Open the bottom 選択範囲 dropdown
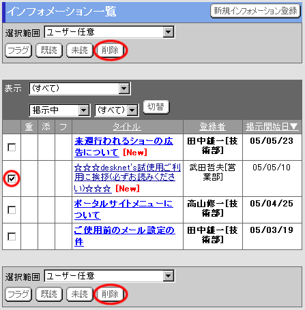 [x=109, y=276]
